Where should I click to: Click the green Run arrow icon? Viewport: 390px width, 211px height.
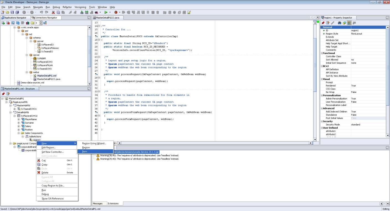click(106, 12)
